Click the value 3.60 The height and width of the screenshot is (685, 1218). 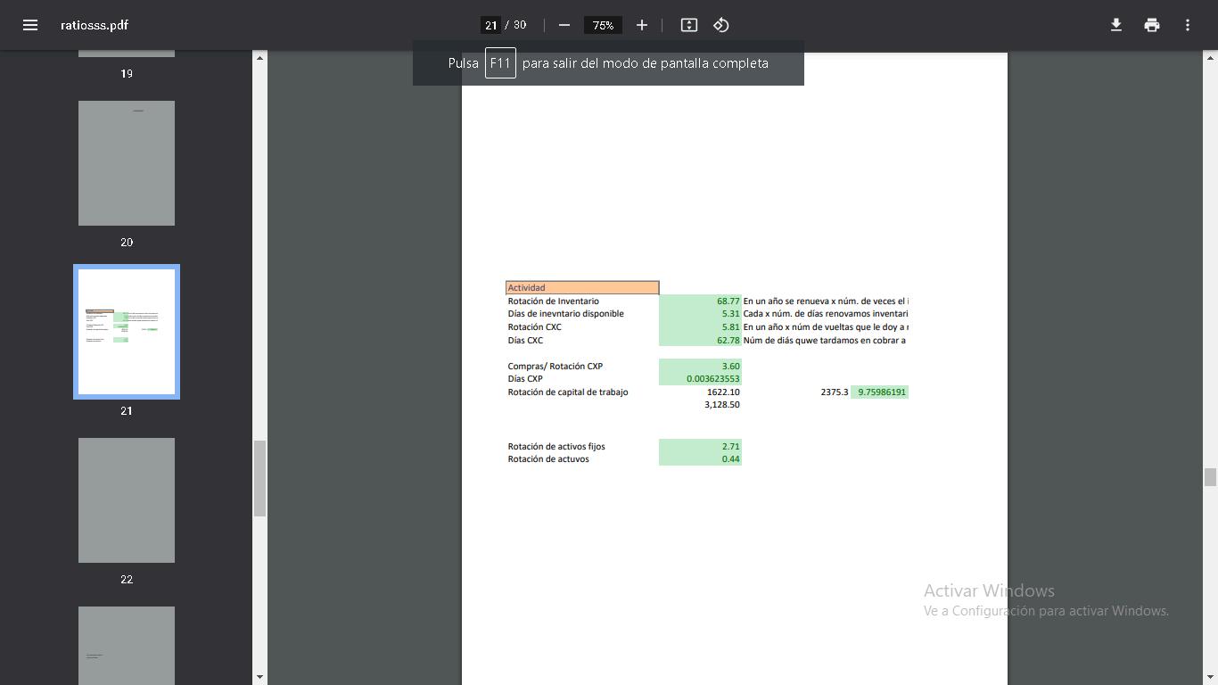pyautogui.click(x=730, y=367)
